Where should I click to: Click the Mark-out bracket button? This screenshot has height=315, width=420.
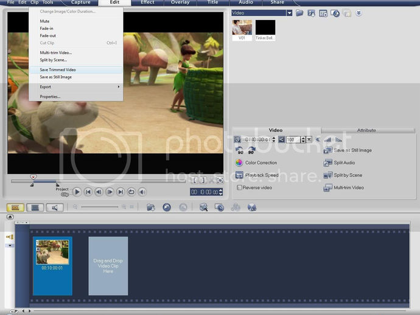click(203, 181)
